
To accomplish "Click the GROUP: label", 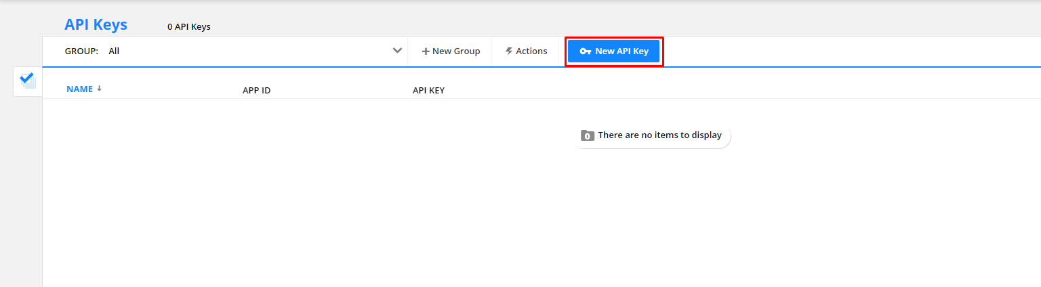I will tap(81, 51).
